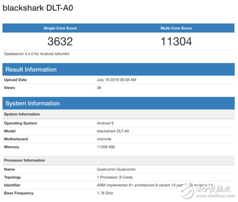Screen dimensions: 238x202
Task: Select Geekbench 4.4.0 for Android AArch64 text
Action: (x=36, y=54)
